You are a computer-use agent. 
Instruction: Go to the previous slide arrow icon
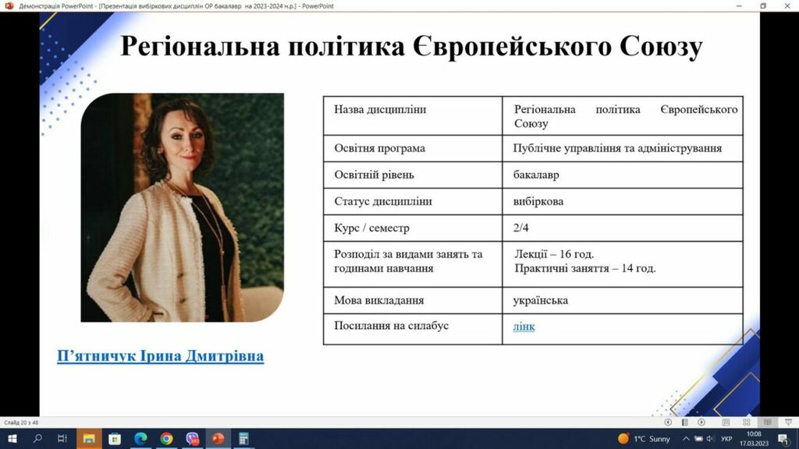[x=668, y=422]
